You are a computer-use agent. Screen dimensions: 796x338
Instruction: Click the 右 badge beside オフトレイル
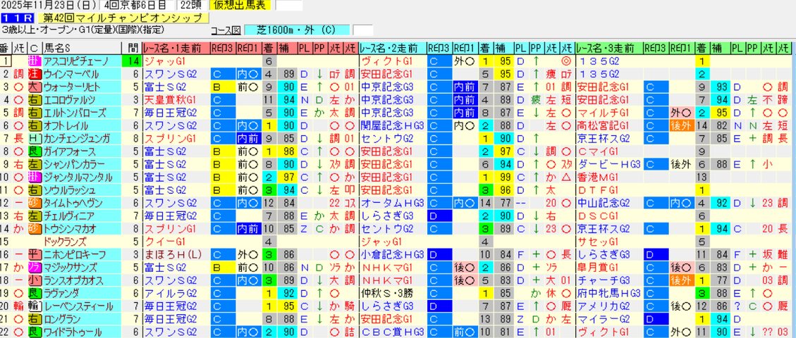point(35,125)
